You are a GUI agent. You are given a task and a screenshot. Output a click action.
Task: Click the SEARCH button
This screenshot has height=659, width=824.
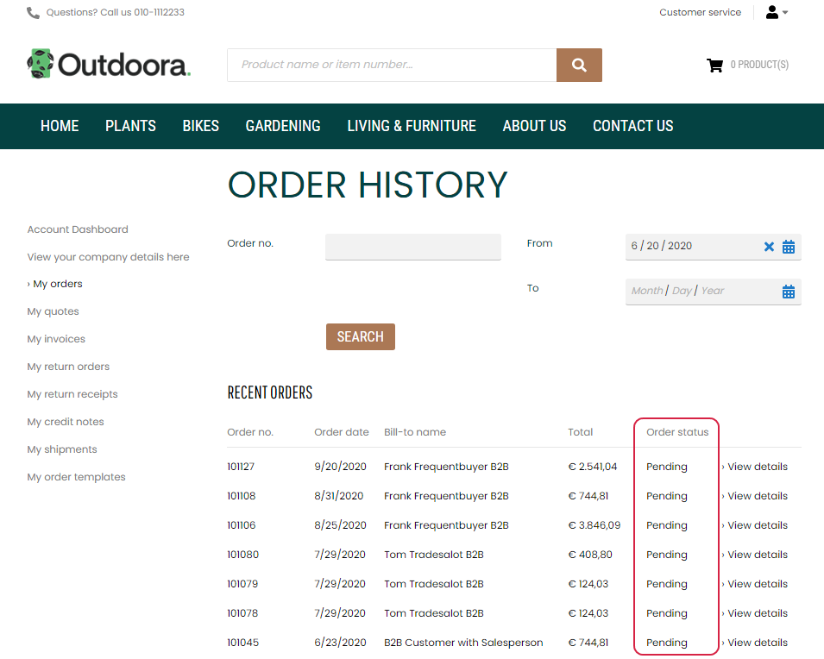(x=361, y=337)
